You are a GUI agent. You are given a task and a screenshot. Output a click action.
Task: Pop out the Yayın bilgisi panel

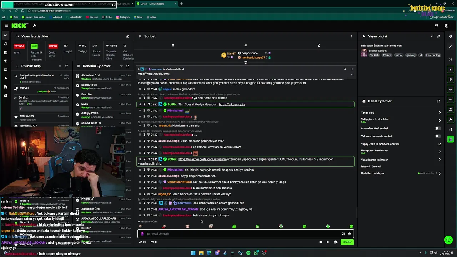pyautogui.click(x=438, y=36)
